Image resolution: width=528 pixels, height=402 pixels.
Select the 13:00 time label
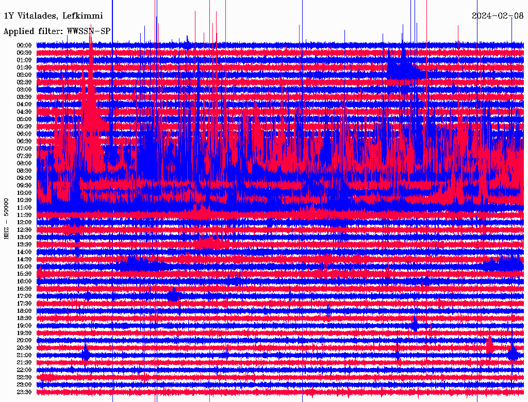click(24, 238)
